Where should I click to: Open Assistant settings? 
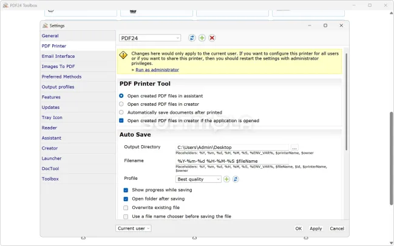click(x=78, y=138)
